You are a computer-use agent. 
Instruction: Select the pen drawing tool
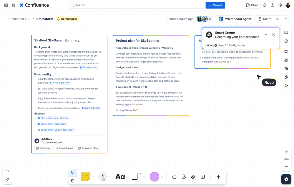(102, 177)
